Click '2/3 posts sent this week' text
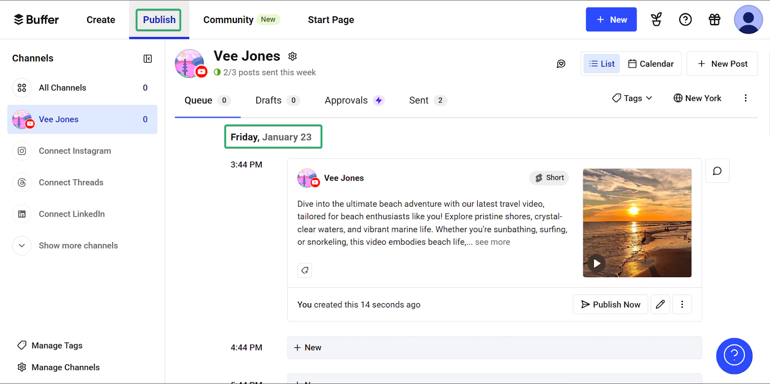770x384 pixels. coord(269,72)
